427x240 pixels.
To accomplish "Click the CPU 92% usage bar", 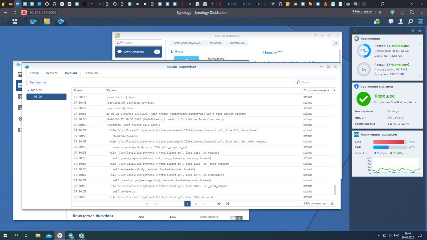I will click(390, 142).
